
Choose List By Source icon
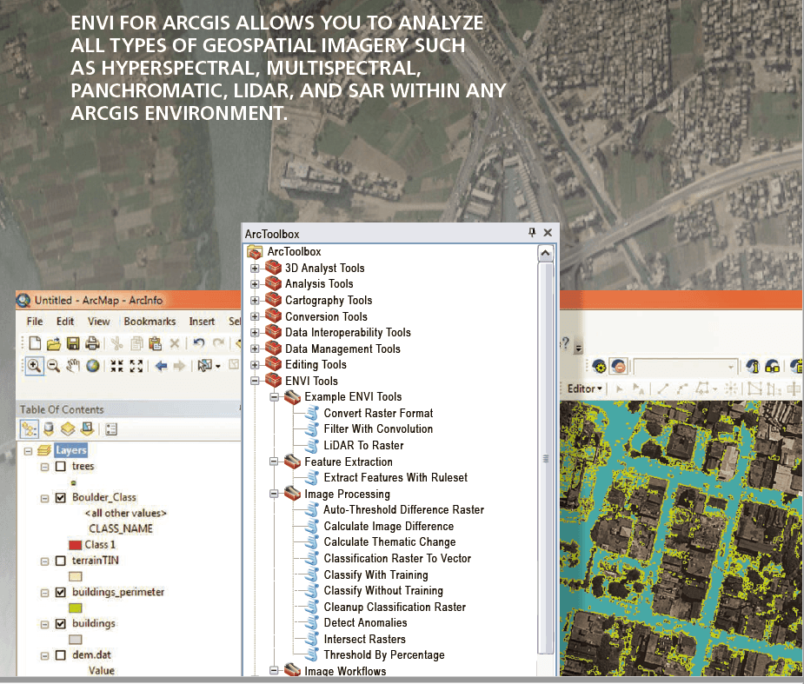pyautogui.click(x=49, y=429)
